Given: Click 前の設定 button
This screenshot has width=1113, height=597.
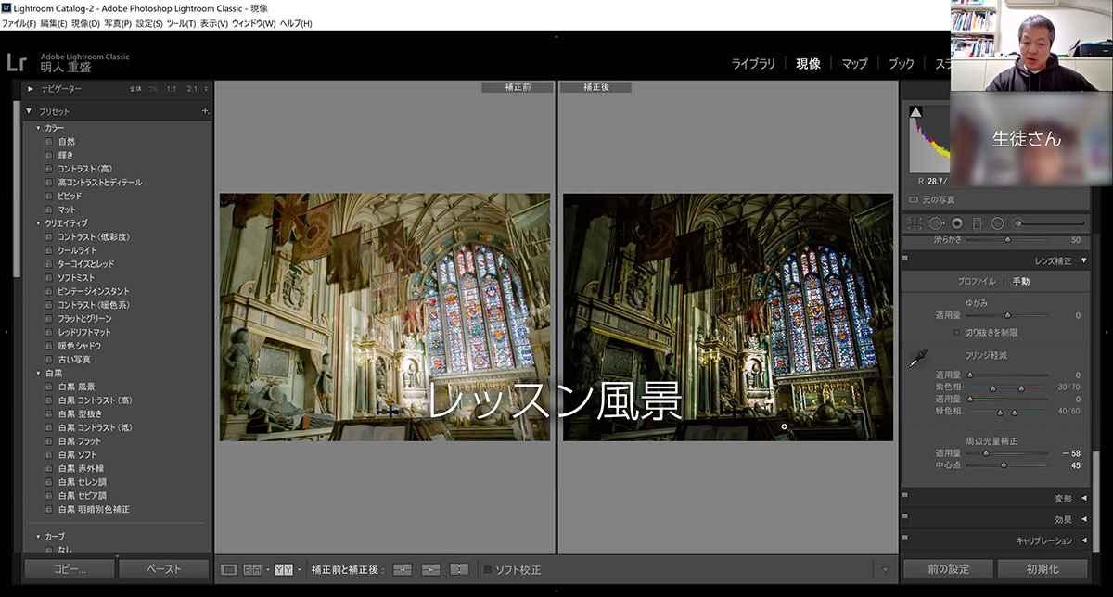Looking at the screenshot, I should [948, 569].
